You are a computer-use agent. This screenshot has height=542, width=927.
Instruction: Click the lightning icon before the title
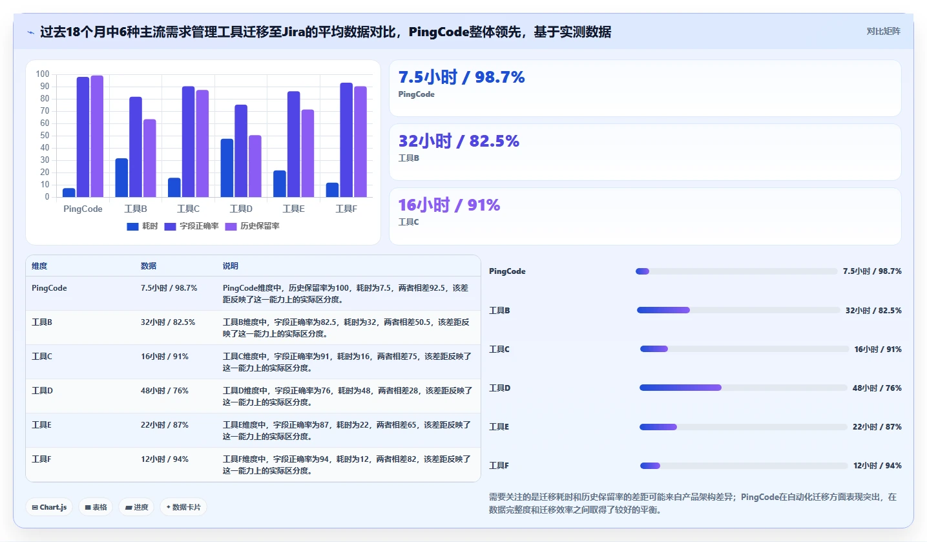click(x=31, y=32)
